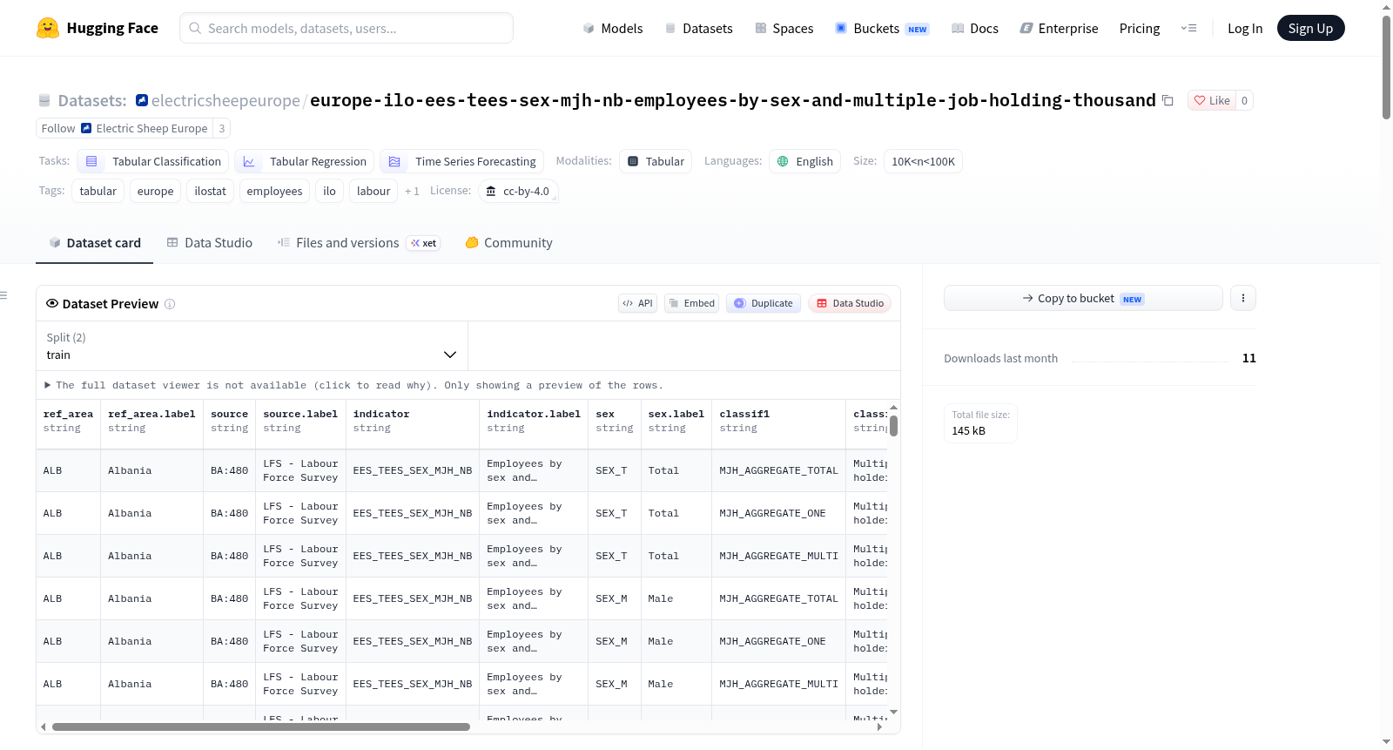Open the additional navigation menu icon
The height and width of the screenshot is (750, 1393).
[1188, 28]
